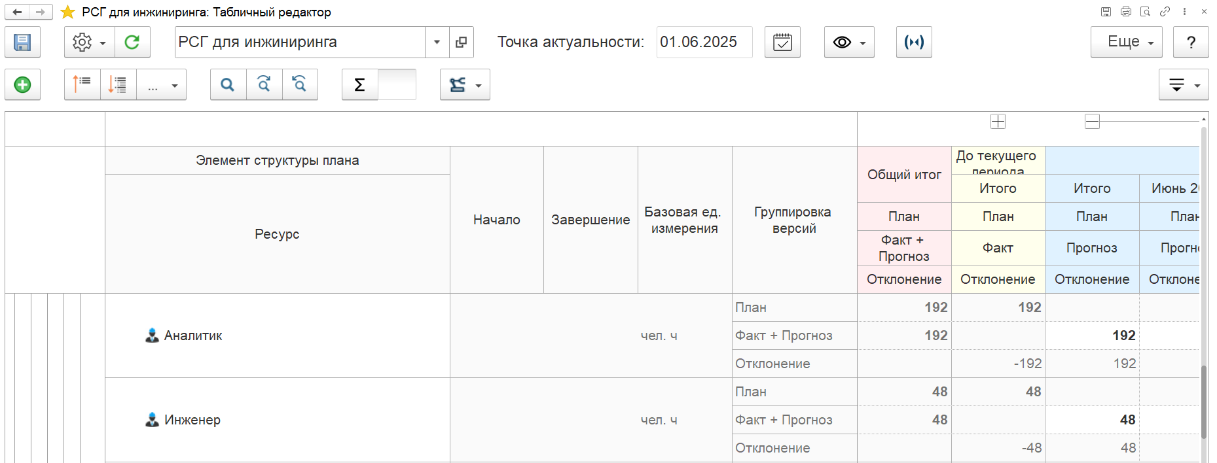Collapse the period column group with minus
Viewport: 1217px width, 463px height.
point(1092,122)
